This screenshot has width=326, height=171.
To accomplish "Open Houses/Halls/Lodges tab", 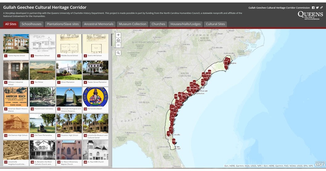I will (x=186, y=24).
